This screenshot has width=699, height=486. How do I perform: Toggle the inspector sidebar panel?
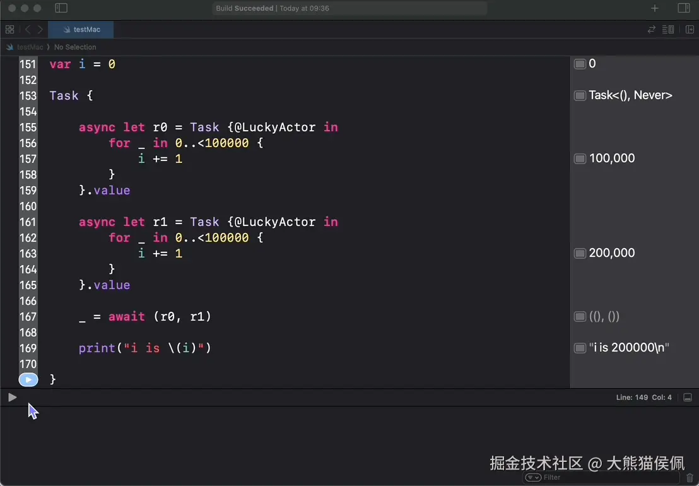point(684,8)
